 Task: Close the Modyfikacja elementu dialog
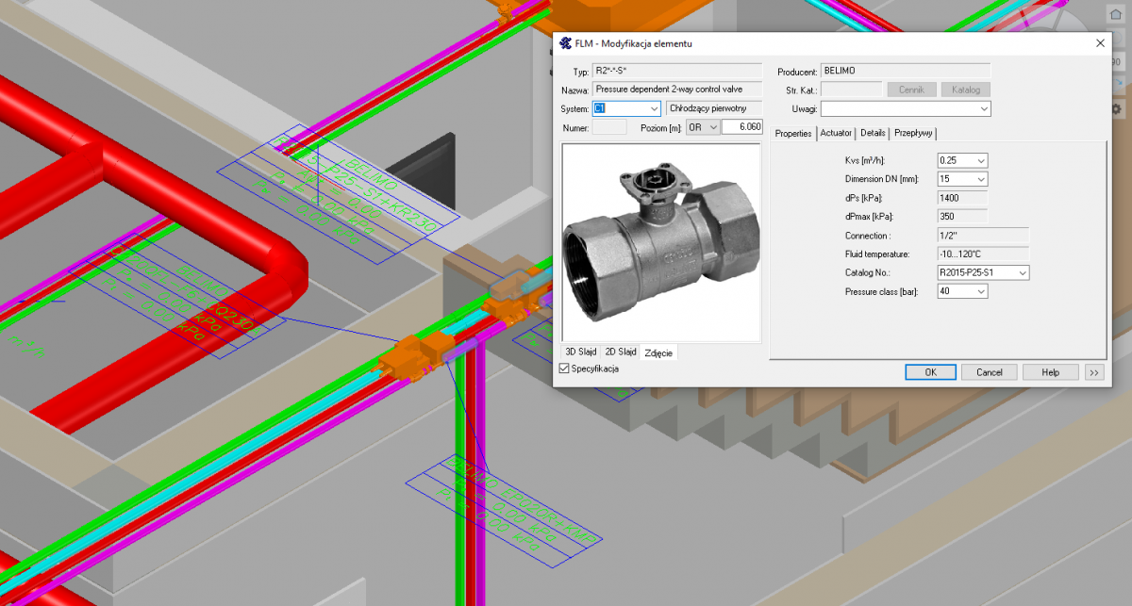pos(1100,43)
